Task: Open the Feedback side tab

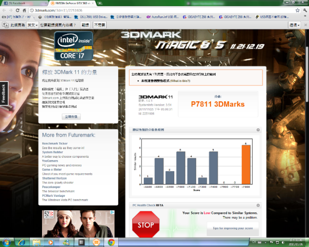Action: click(4, 94)
